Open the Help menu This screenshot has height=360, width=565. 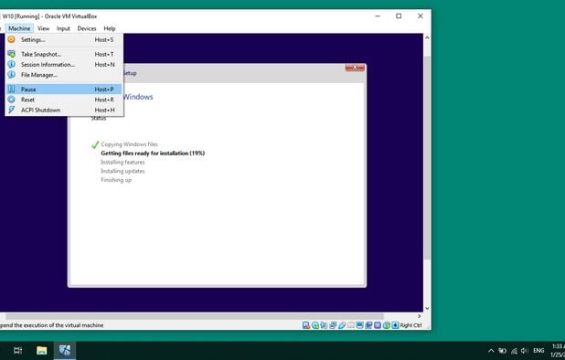click(110, 28)
